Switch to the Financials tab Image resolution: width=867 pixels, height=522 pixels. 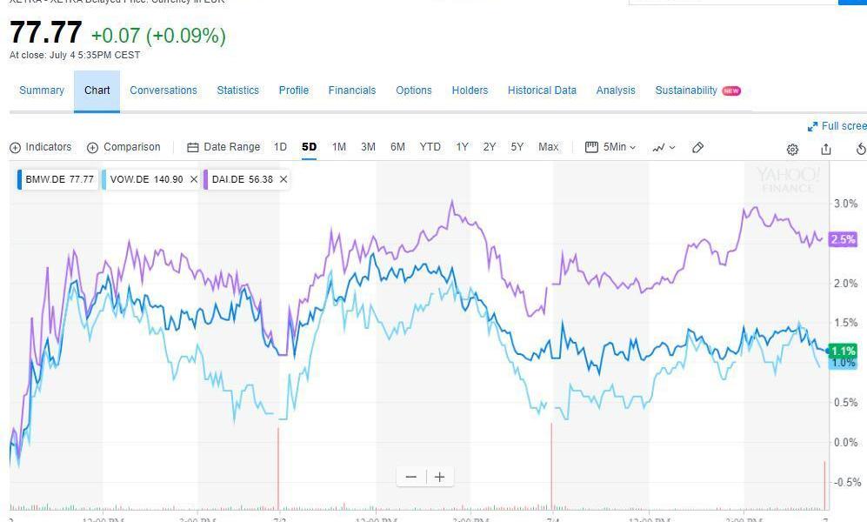pos(352,90)
